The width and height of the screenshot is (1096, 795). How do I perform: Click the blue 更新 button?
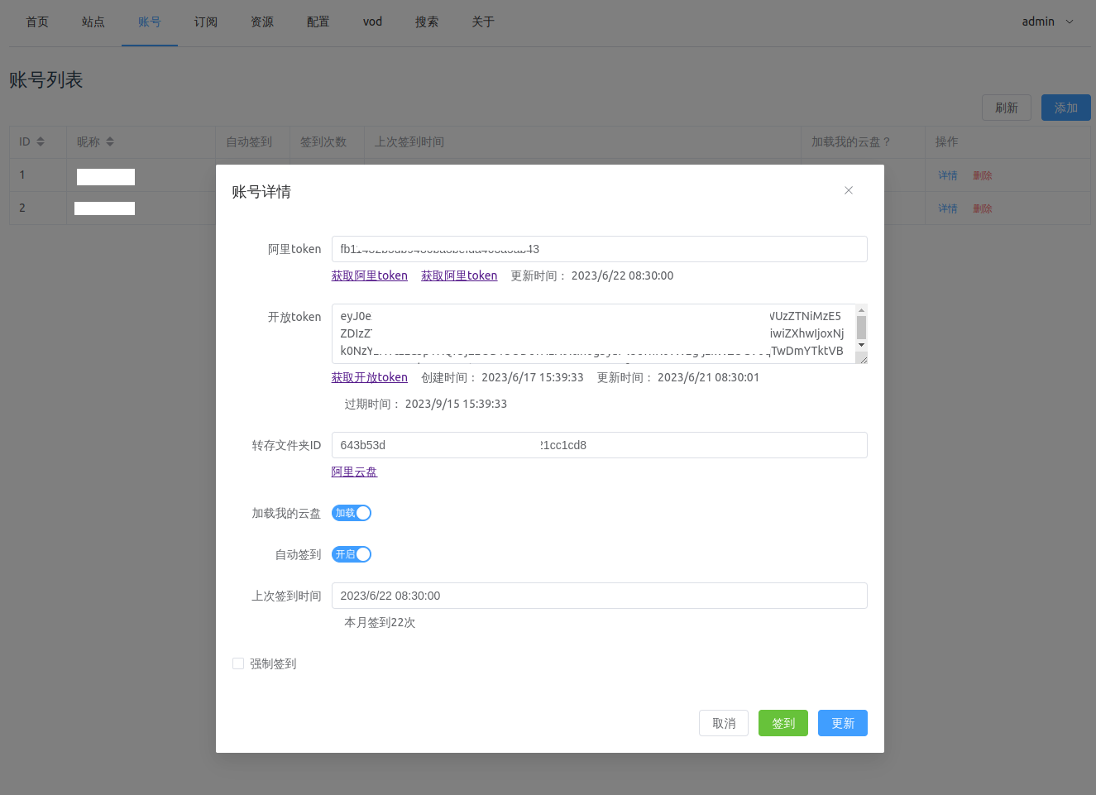tap(843, 723)
